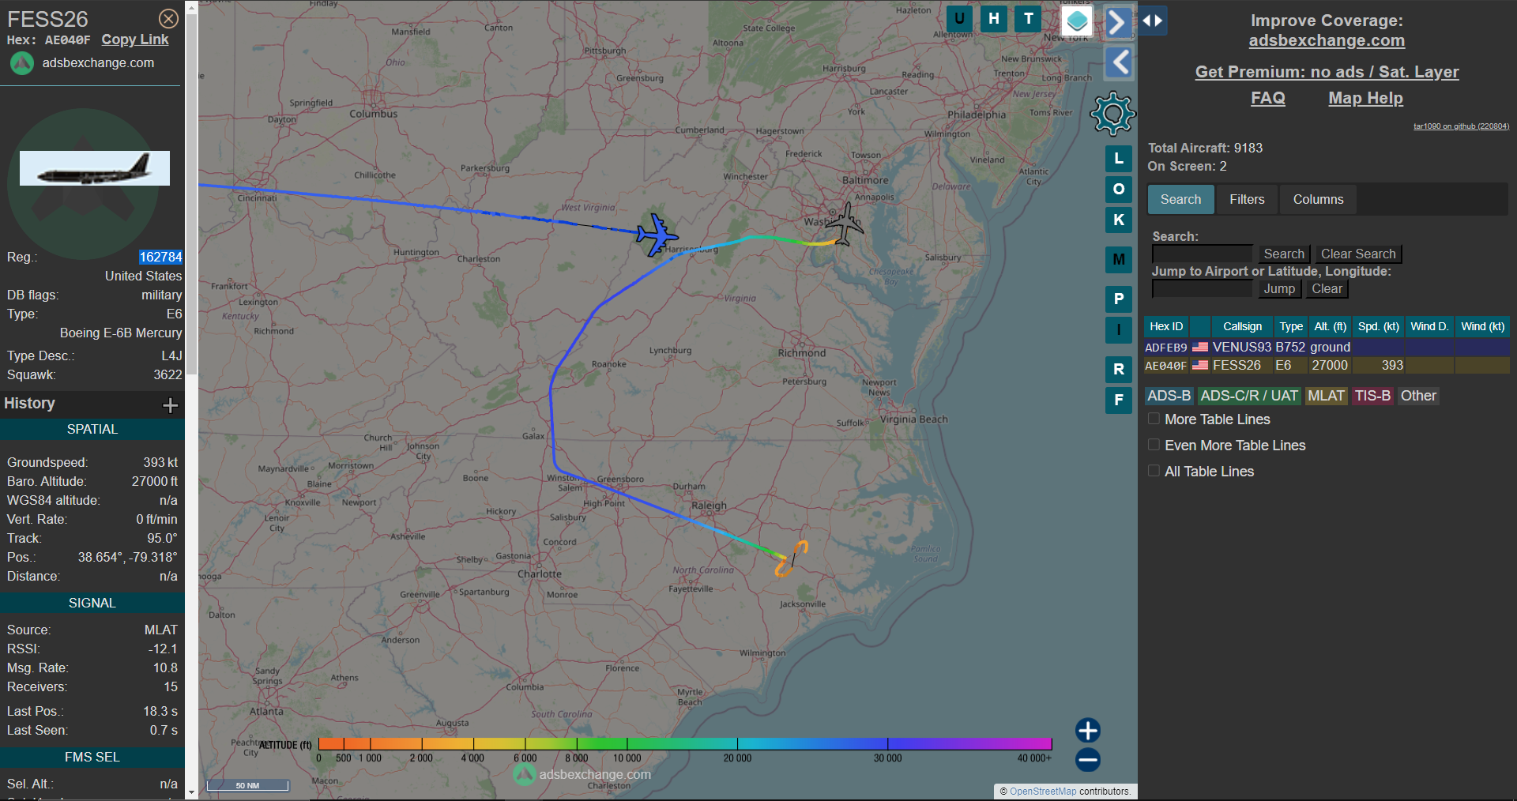The width and height of the screenshot is (1517, 801).
Task: Open the tar1090 on github link
Action: (x=1461, y=126)
